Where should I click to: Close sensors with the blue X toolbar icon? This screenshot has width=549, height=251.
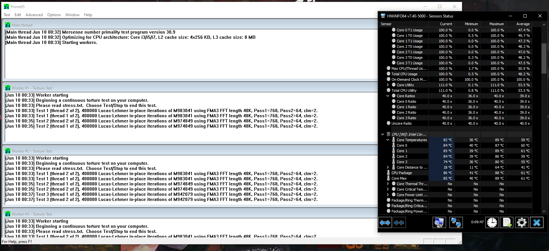tap(537, 223)
